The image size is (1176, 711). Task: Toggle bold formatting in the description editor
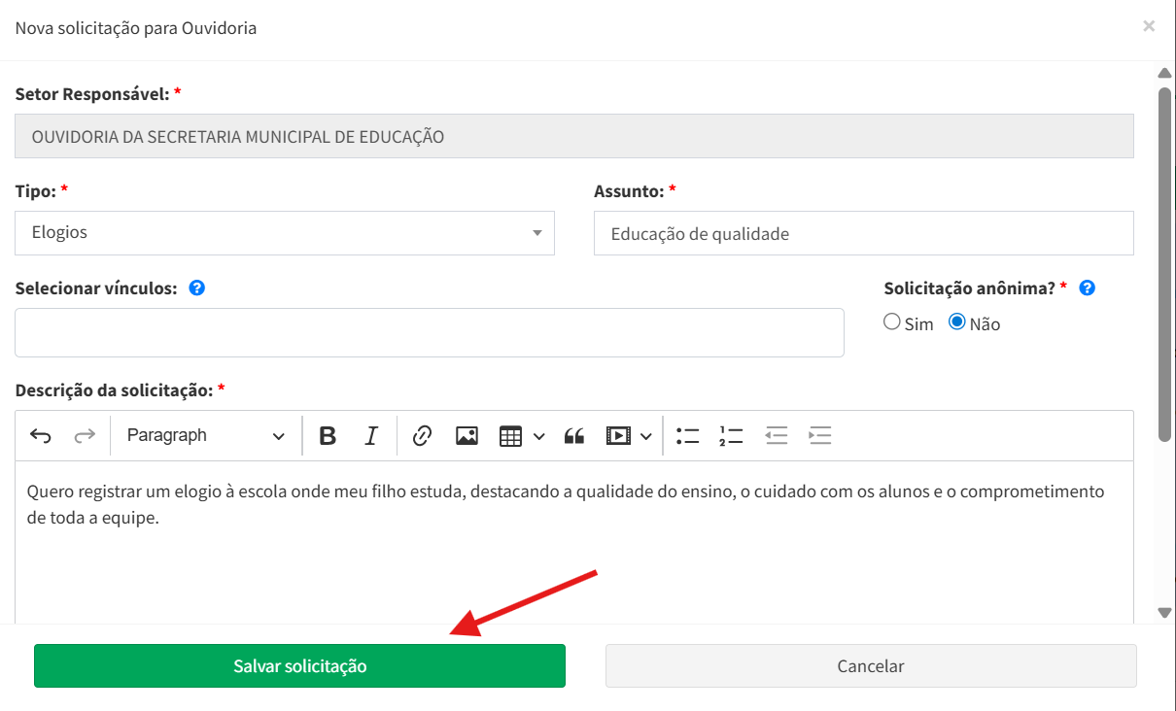click(x=328, y=436)
